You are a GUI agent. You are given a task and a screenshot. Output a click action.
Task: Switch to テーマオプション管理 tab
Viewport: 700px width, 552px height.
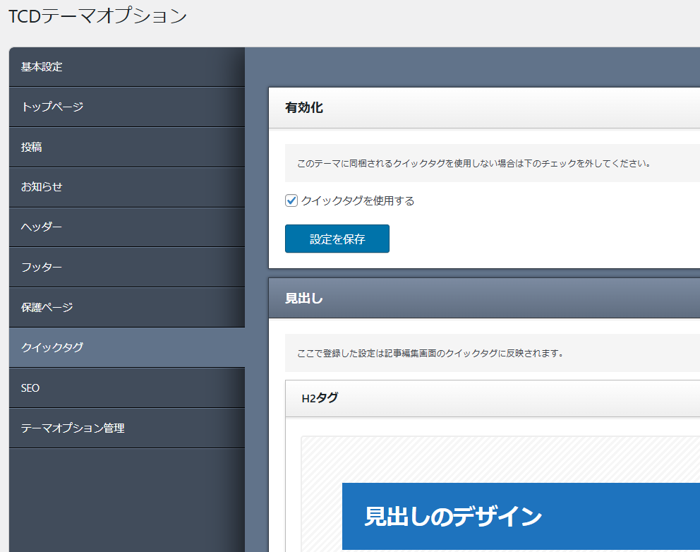pos(127,428)
